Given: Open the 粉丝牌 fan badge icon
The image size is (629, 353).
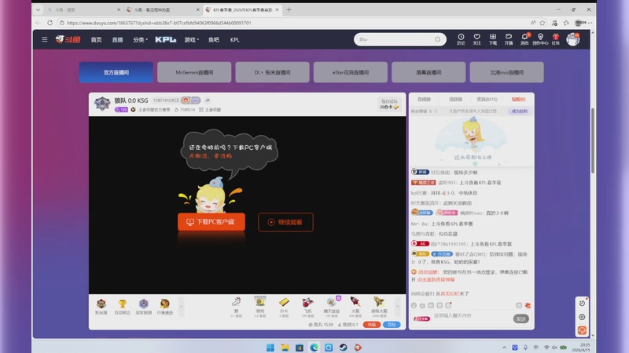Looking at the screenshot, I should click(101, 307).
